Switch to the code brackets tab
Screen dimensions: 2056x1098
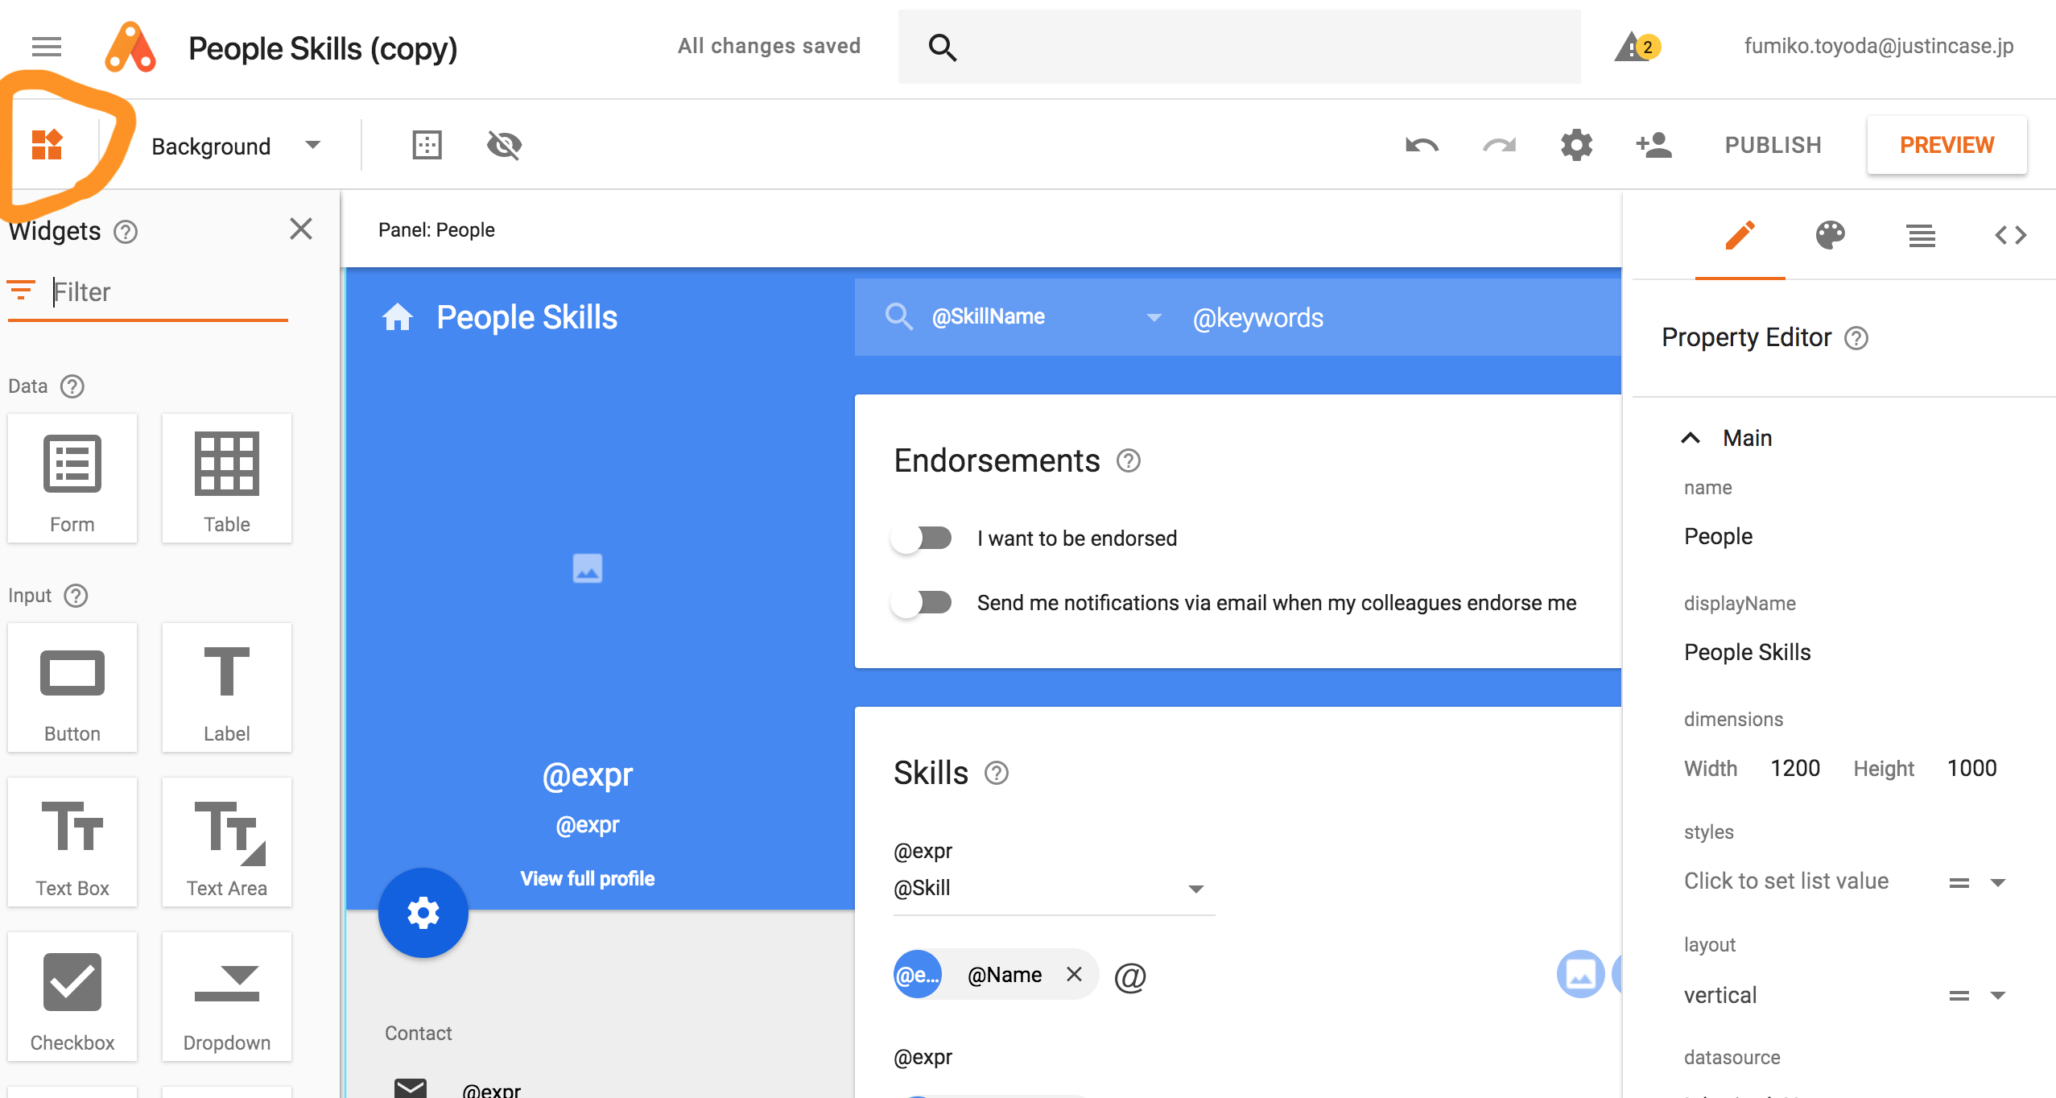coord(2010,236)
